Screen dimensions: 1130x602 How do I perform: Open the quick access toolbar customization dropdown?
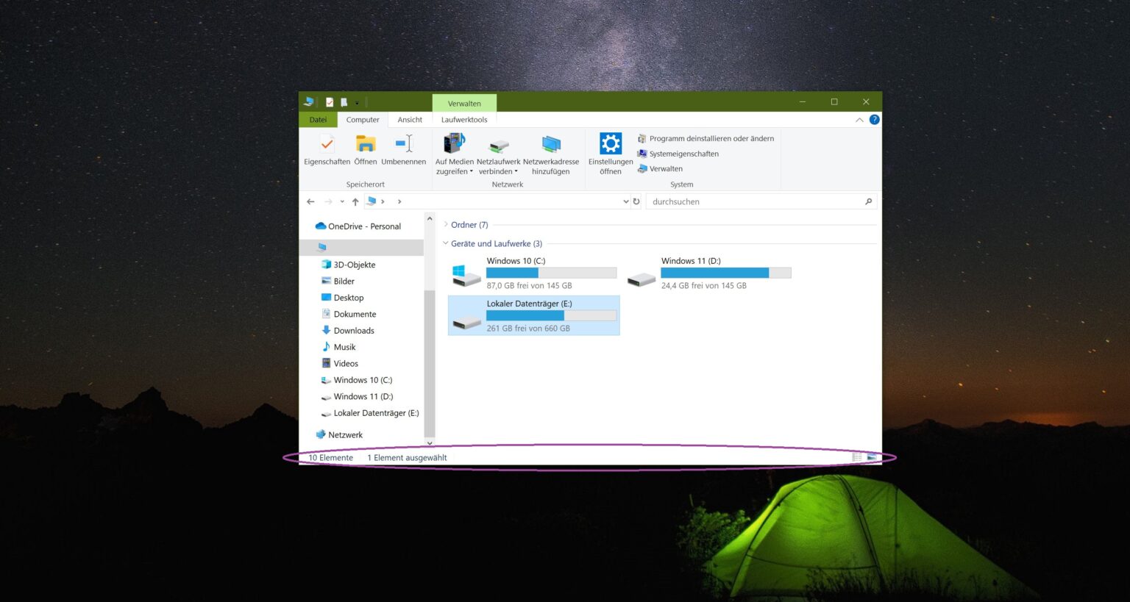click(358, 102)
